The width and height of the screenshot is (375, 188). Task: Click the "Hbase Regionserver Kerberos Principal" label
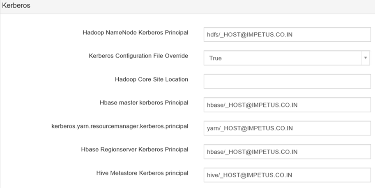[x=135, y=150]
